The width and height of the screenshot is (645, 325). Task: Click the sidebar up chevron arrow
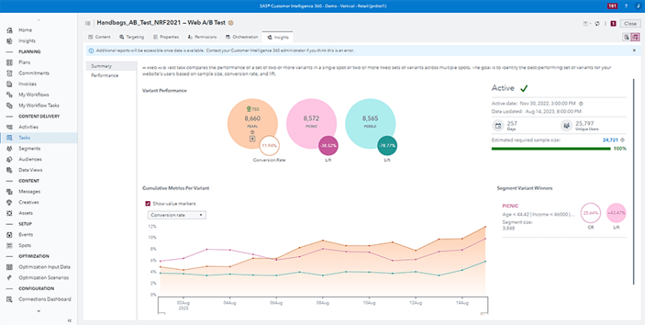click(x=38, y=20)
